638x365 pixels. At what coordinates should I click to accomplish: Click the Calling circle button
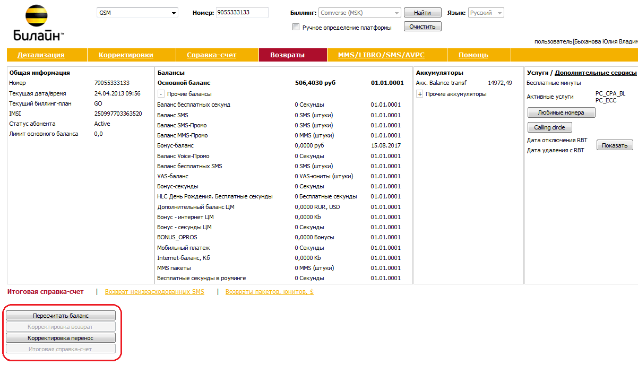click(549, 127)
